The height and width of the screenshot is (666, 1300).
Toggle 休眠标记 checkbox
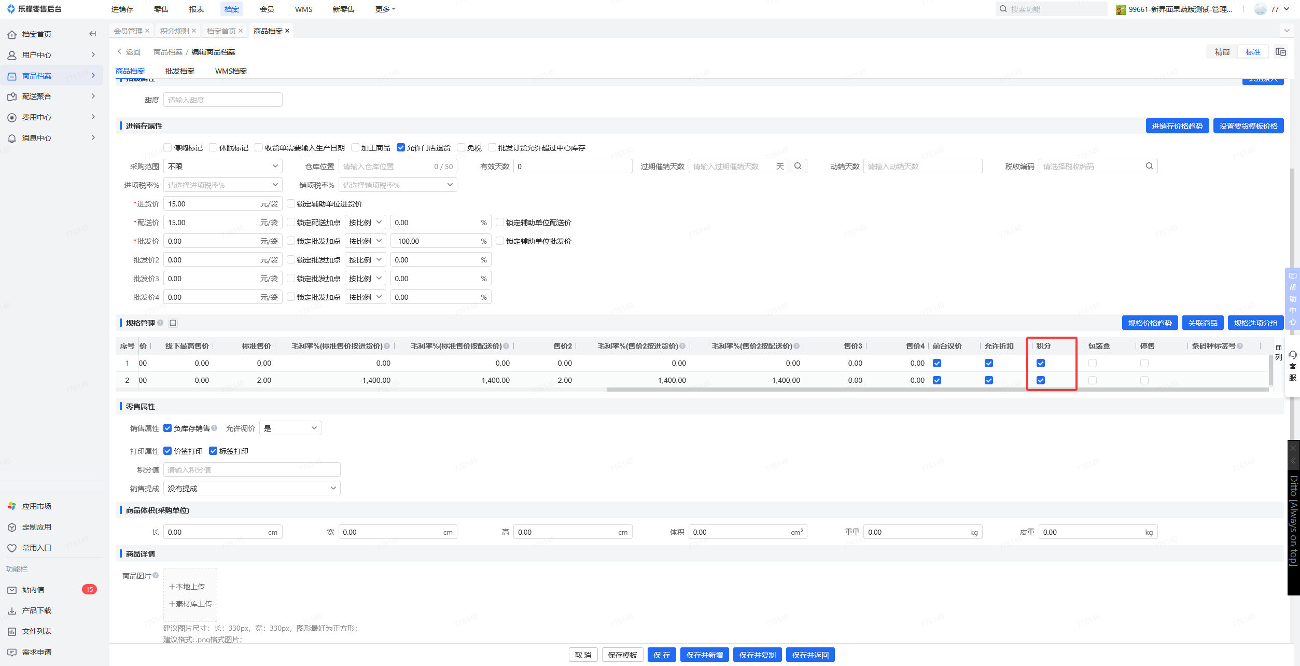[213, 147]
